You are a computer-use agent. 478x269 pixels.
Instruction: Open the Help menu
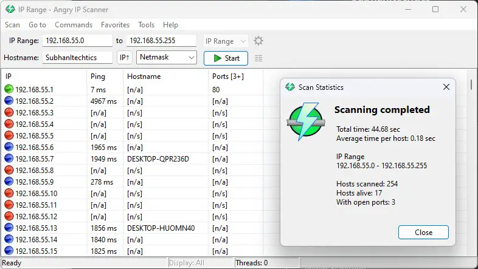[x=170, y=25]
